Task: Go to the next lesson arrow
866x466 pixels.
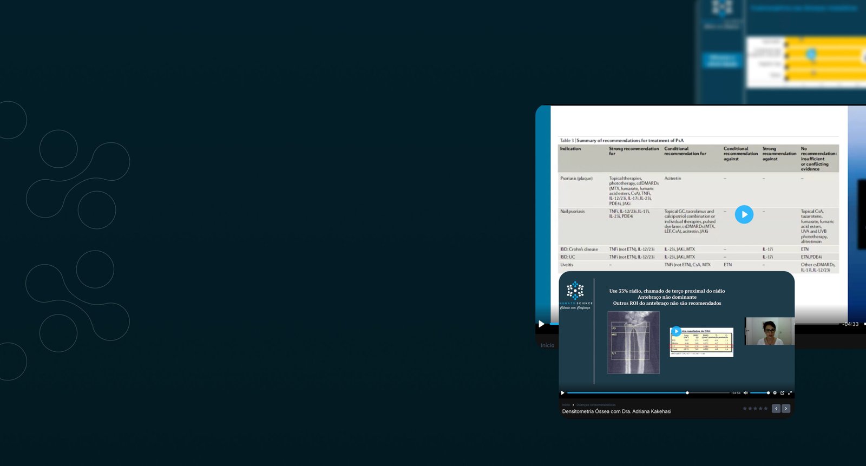Action: pos(786,409)
